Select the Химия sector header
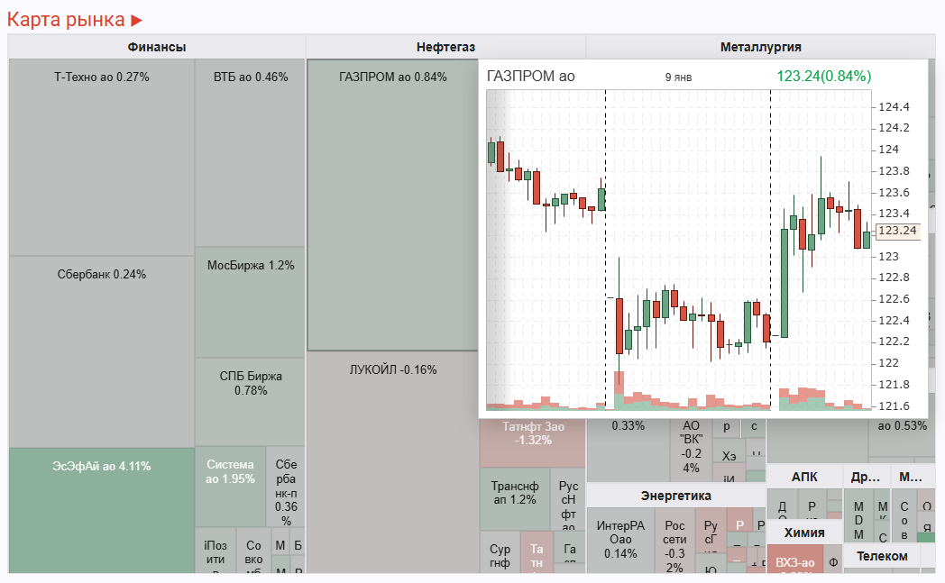The width and height of the screenshot is (945, 583). click(x=804, y=533)
